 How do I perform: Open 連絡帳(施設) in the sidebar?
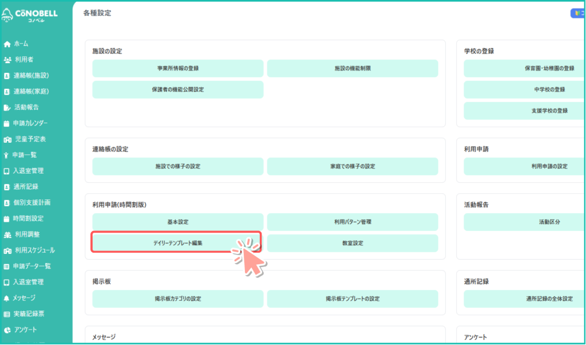point(31,76)
